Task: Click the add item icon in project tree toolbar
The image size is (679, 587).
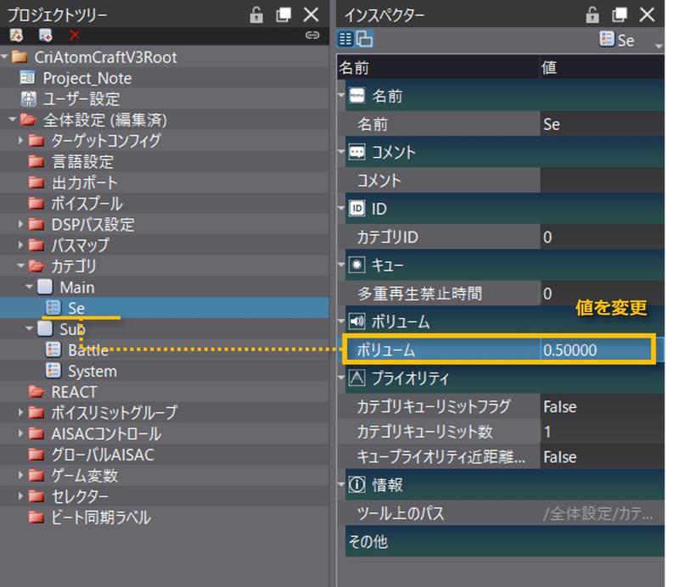Action: 46,35
